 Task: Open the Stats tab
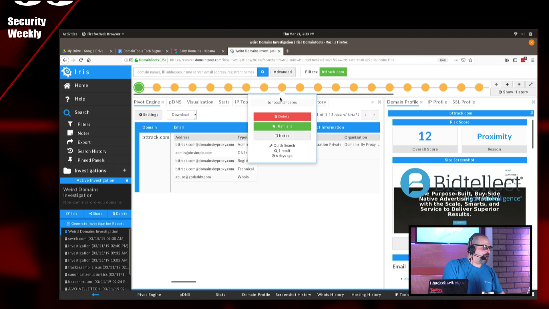tap(224, 102)
